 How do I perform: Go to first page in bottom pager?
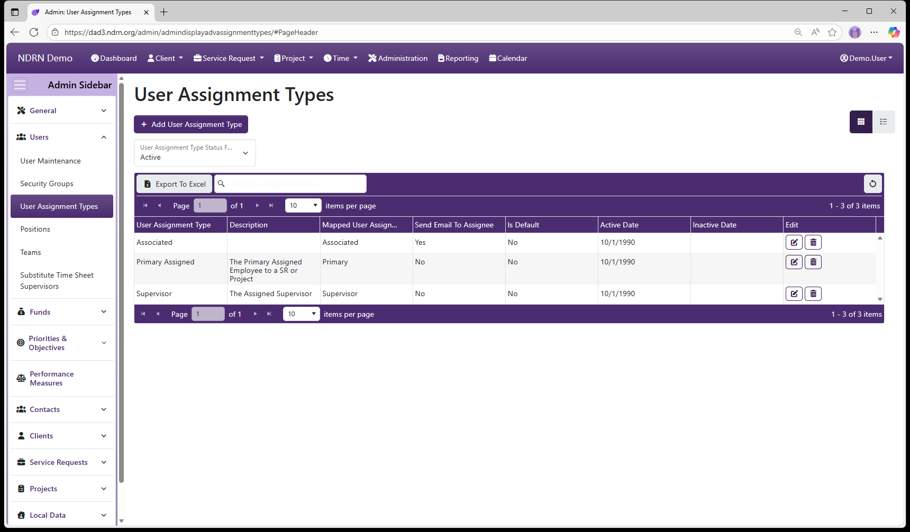(x=143, y=314)
